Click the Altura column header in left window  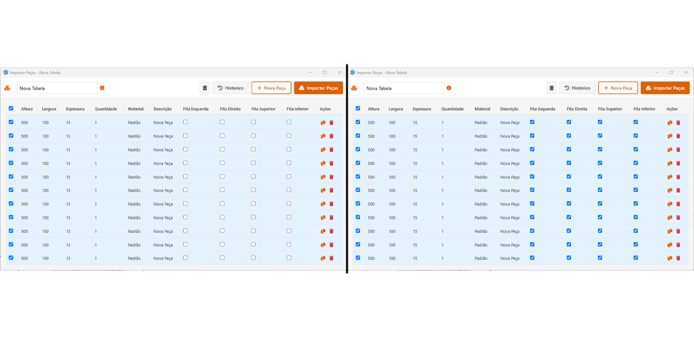(27, 109)
